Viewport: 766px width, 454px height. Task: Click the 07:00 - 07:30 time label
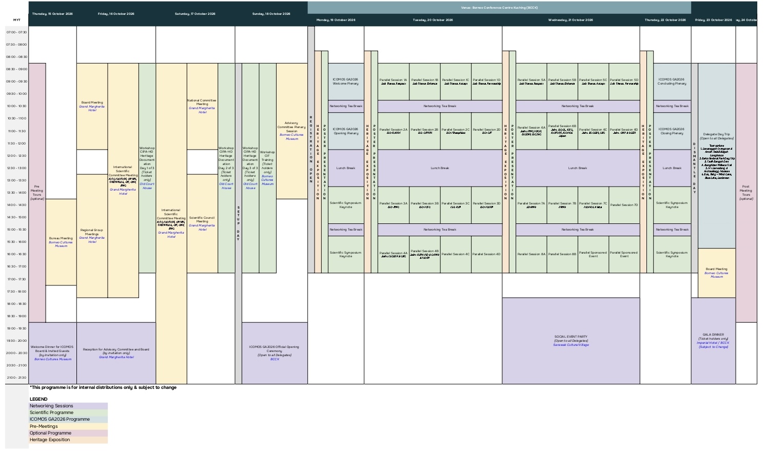coord(16,32)
